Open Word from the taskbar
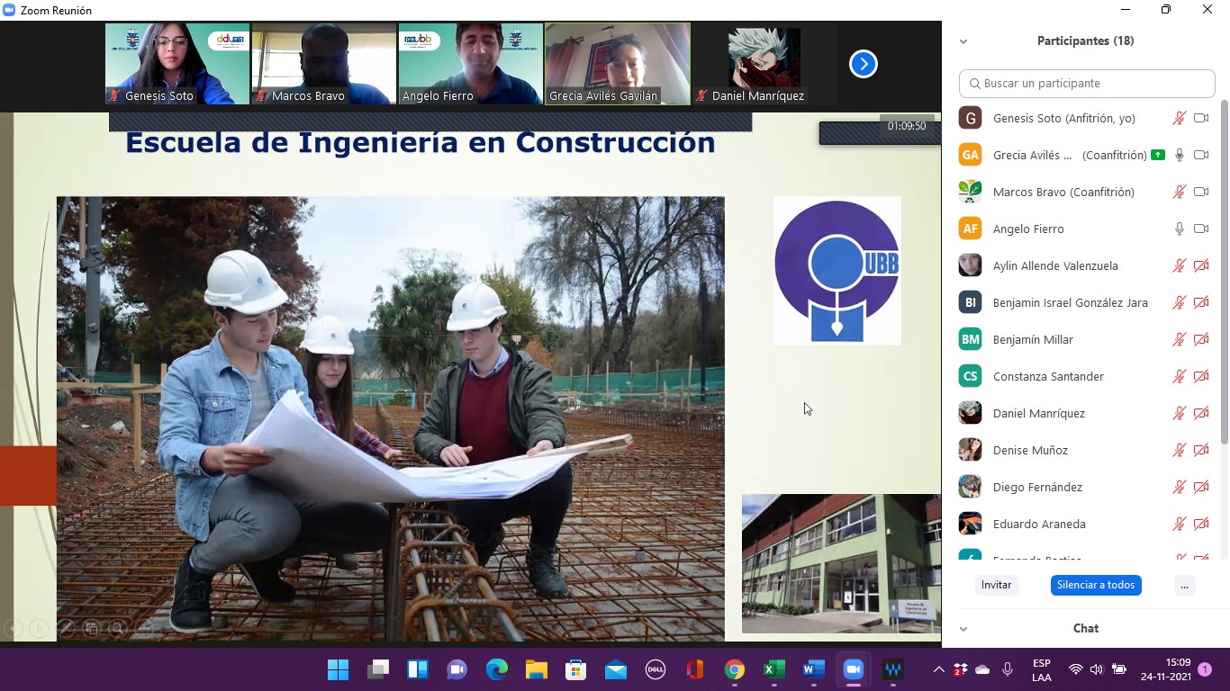 [812, 669]
